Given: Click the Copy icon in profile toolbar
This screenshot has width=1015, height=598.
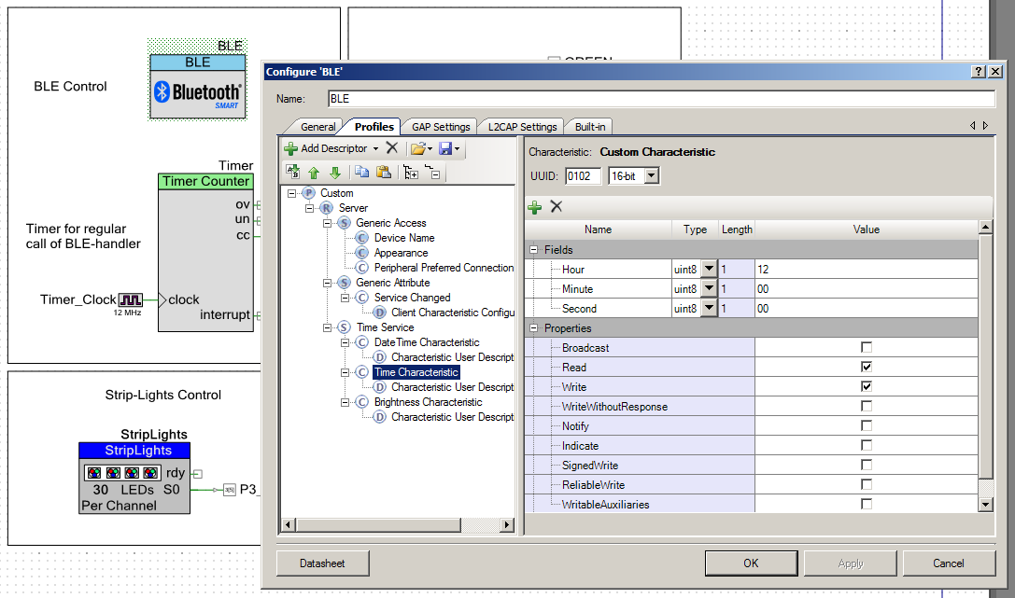Looking at the screenshot, I should (x=362, y=172).
